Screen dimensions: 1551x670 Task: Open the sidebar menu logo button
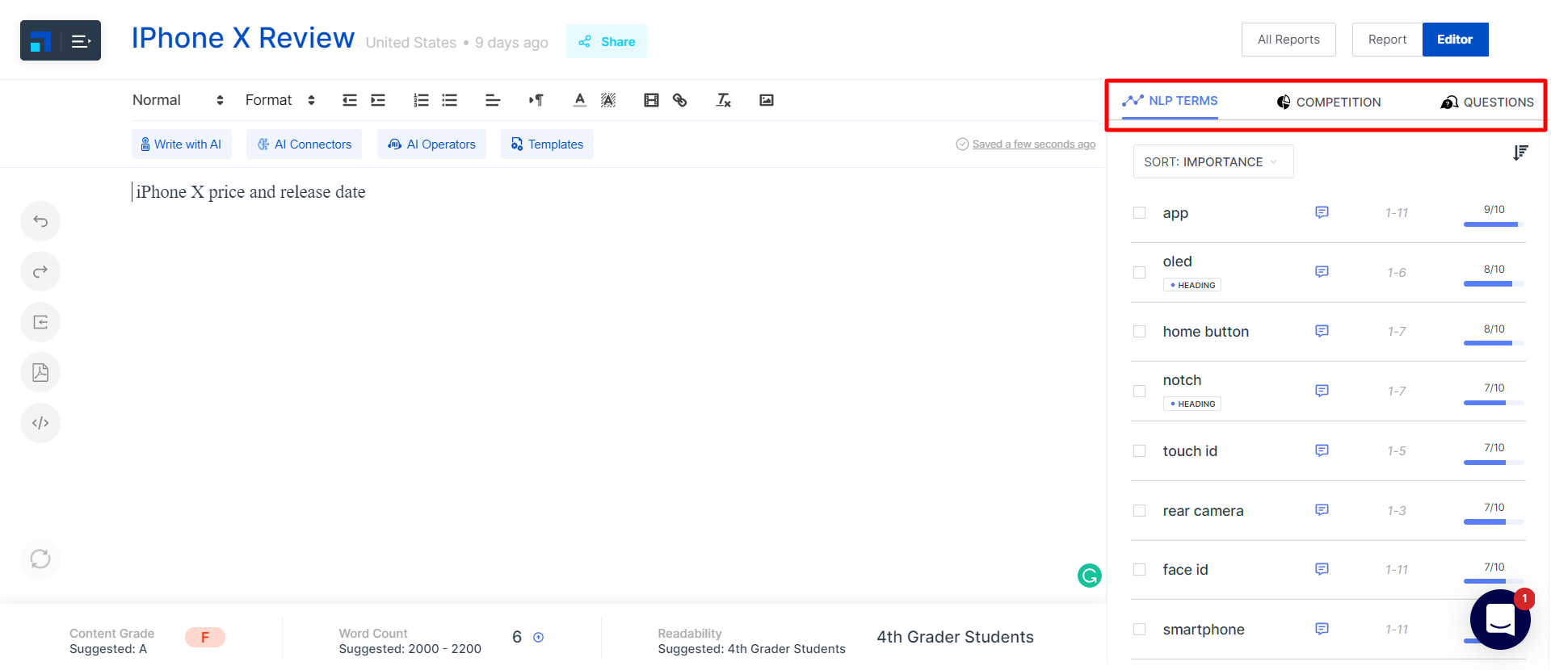tap(61, 40)
